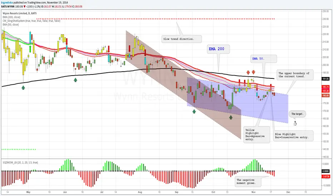Open the bigrediska author link

click(7, 3)
